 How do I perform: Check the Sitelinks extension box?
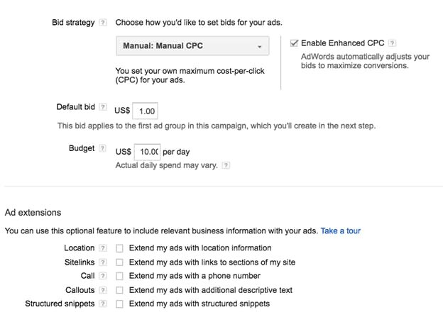[x=120, y=262]
